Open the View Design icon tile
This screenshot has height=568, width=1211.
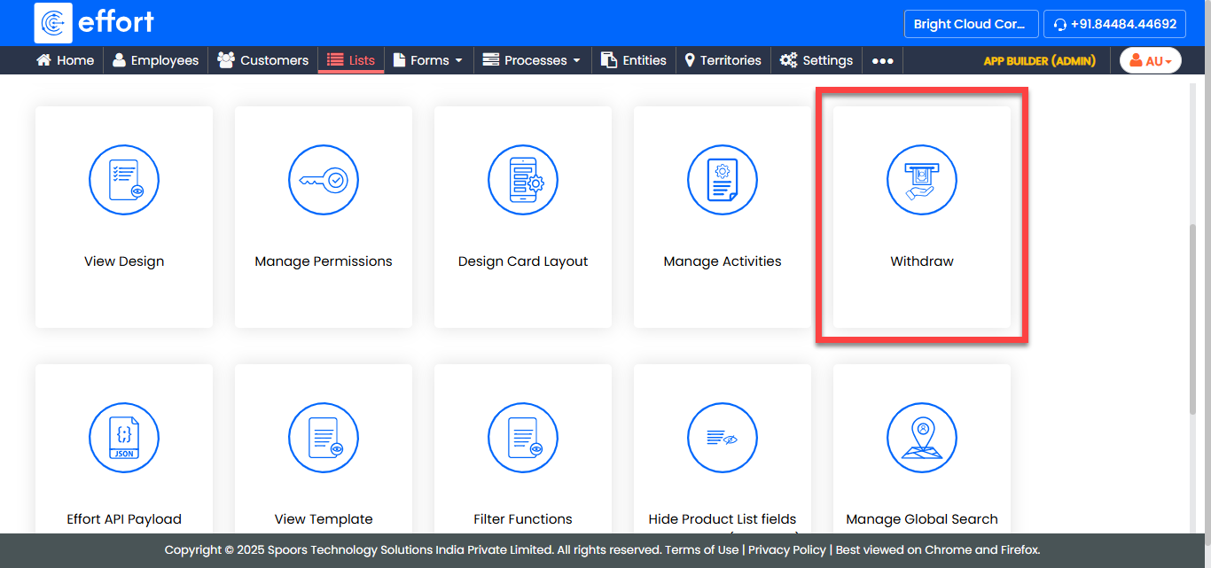coord(124,180)
